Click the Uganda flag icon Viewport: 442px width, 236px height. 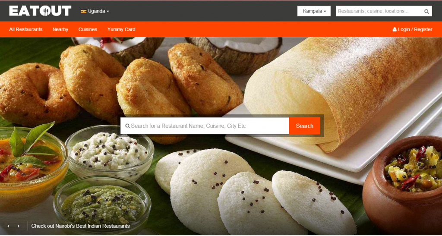coord(83,11)
